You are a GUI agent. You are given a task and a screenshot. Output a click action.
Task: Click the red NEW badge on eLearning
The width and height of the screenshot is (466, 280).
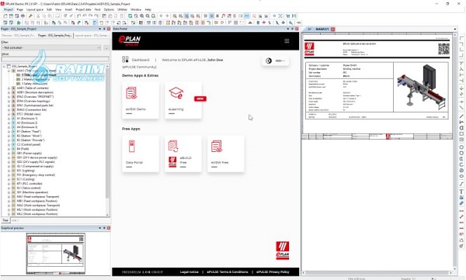pyautogui.click(x=200, y=99)
